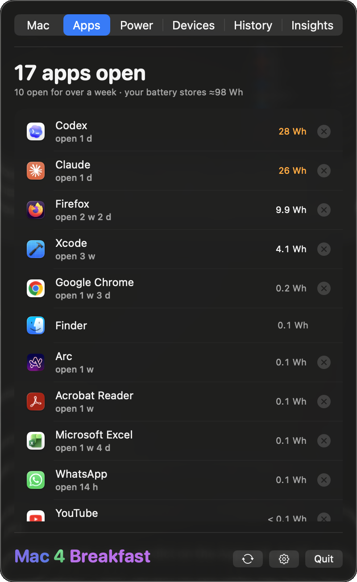This screenshot has height=582, width=357.
Task: Switch to the History tab
Action: (x=253, y=25)
